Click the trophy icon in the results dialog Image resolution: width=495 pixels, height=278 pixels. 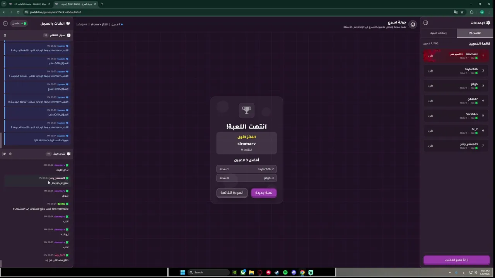[x=246, y=110]
